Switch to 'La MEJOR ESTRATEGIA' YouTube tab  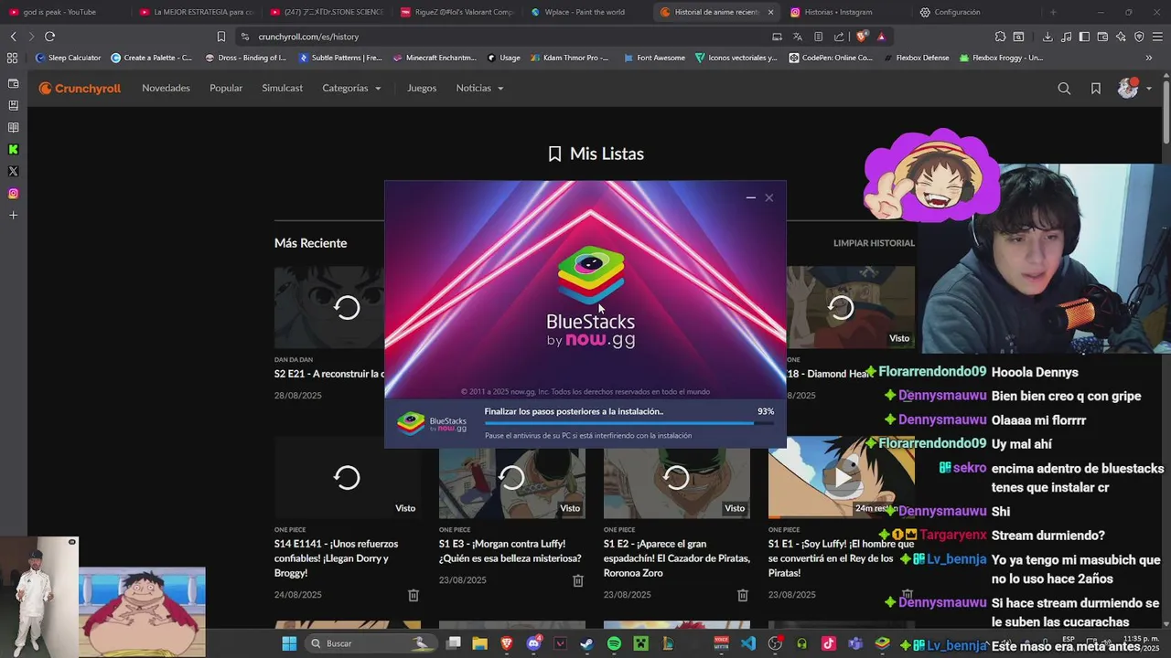(195, 12)
